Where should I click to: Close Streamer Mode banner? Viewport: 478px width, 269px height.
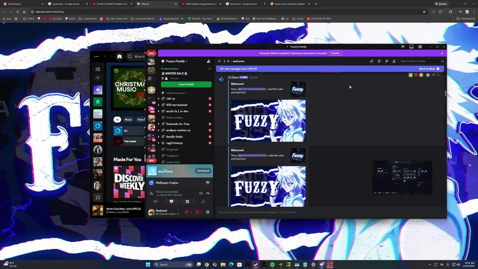click(x=442, y=53)
